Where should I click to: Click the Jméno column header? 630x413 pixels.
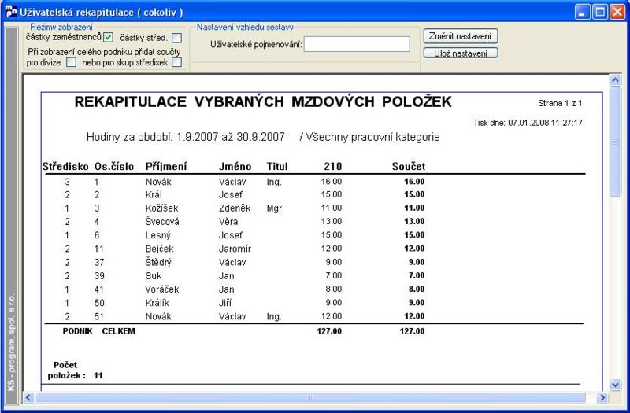click(235, 167)
